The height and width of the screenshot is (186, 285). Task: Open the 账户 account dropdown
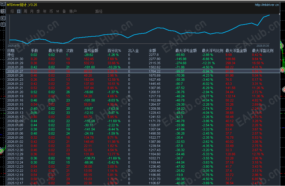(x=73, y=11)
